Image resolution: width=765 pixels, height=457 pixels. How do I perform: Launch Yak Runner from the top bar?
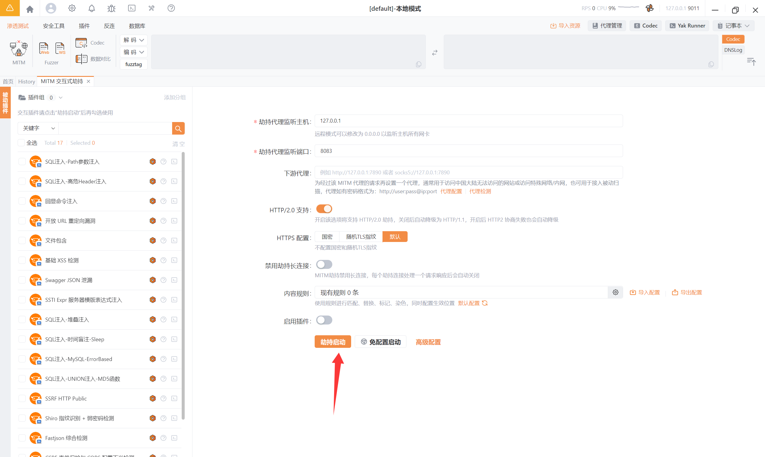(x=687, y=26)
